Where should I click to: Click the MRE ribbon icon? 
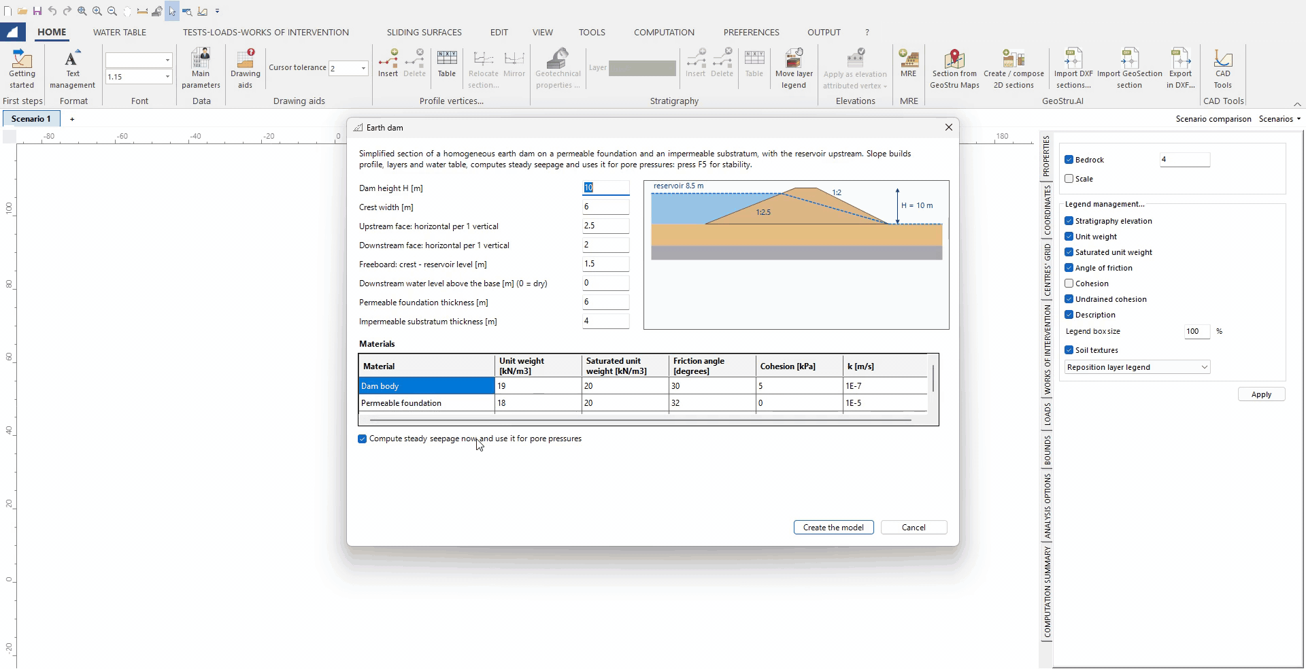908,63
